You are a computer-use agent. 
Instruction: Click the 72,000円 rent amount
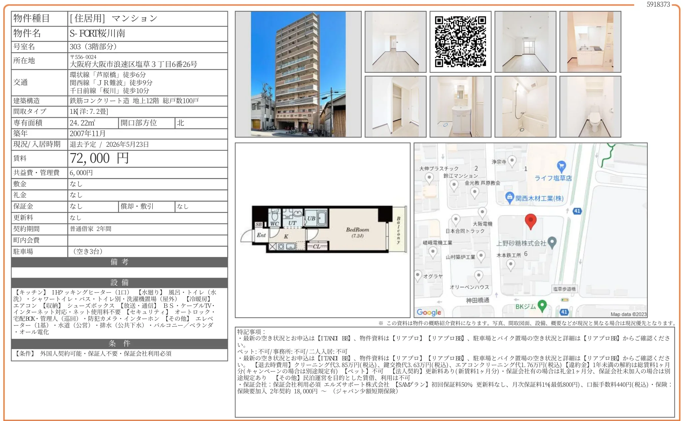(x=99, y=158)
